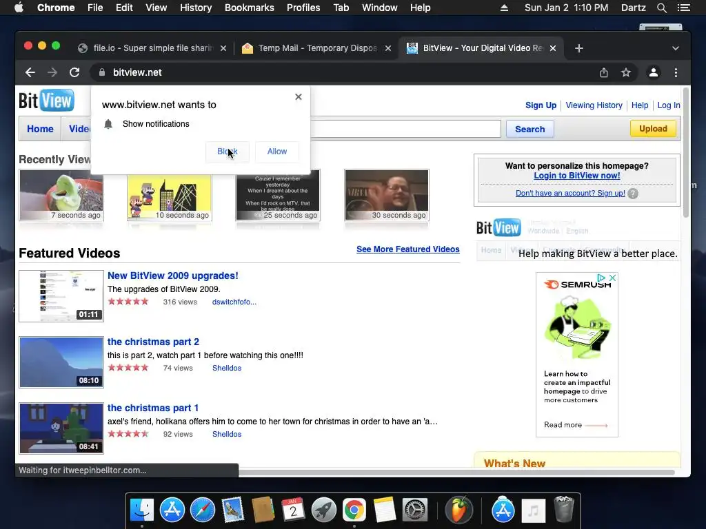Open the lyrics video viewed 25 seconds ago
Screen dimensions: 706x529
tap(278, 195)
